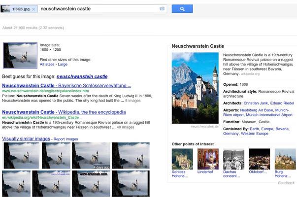
Task: Click Europe in Contained By
Action: pos(267,129)
